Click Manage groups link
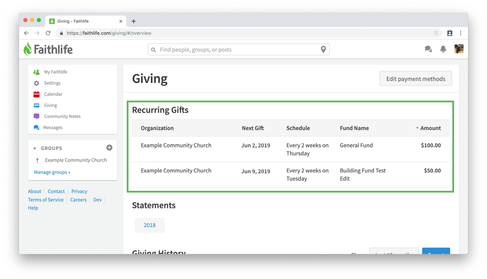This screenshot has height=279, width=487. coord(52,172)
